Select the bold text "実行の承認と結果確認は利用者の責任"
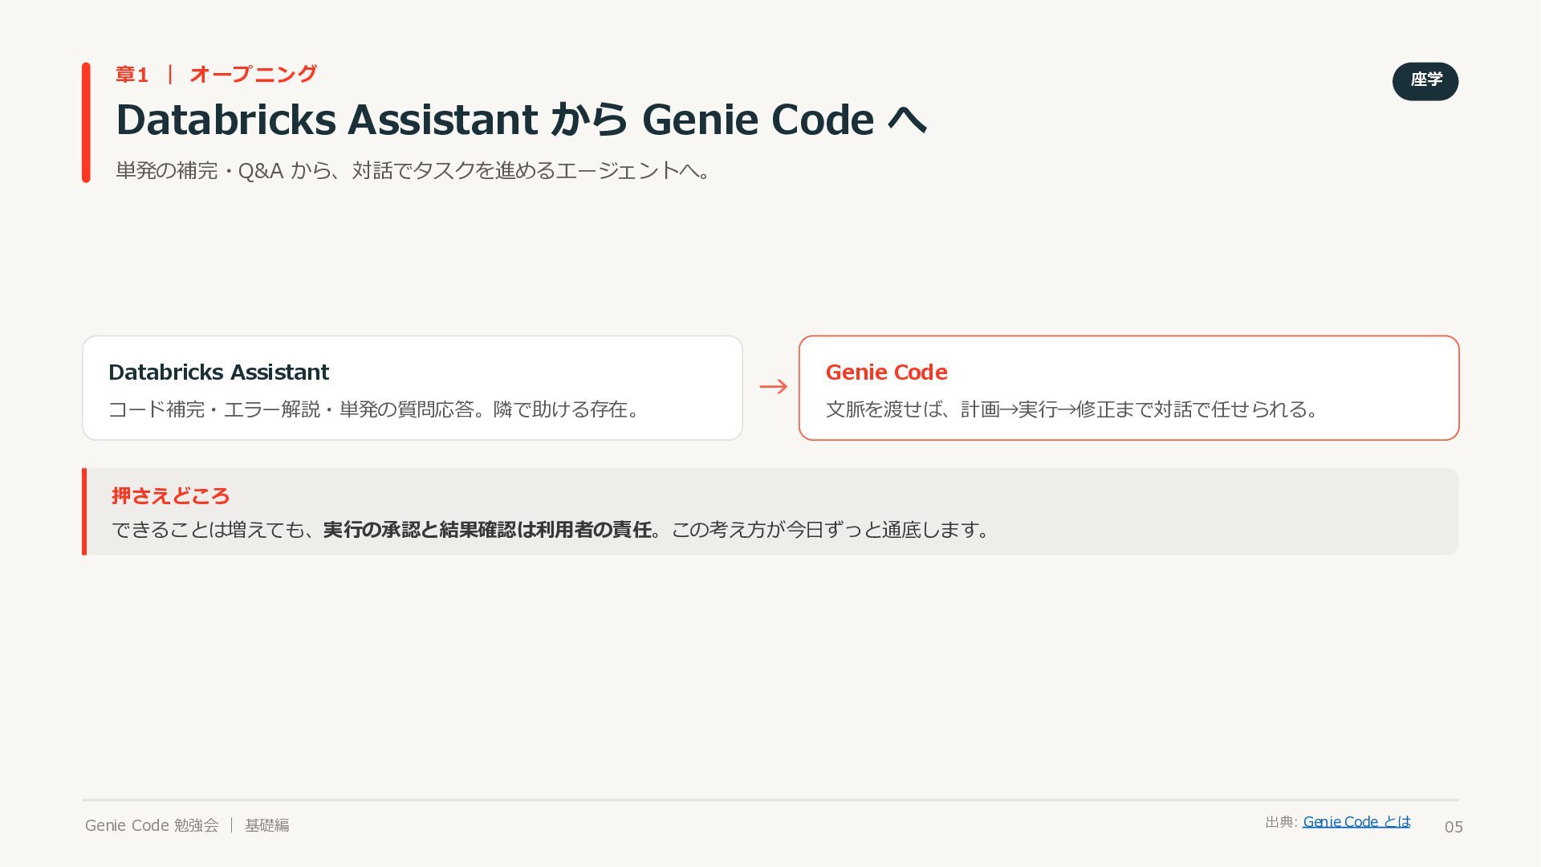This screenshot has width=1541, height=867. (487, 530)
